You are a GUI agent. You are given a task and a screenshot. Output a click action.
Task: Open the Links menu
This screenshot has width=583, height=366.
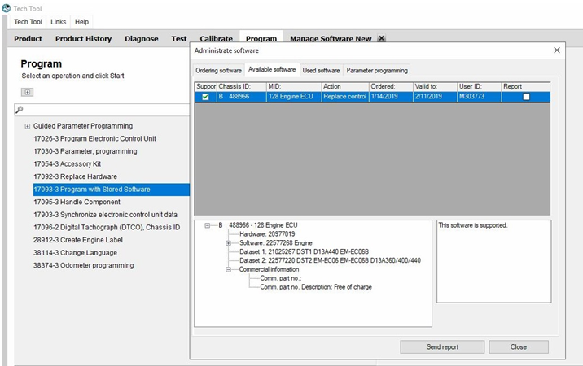pyautogui.click(x=58, y=21)
